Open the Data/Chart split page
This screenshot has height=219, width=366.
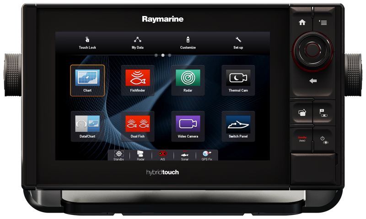tap(87, 126)
